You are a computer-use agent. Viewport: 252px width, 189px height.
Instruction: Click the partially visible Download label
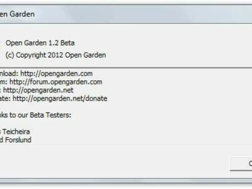tap(9, 74)
